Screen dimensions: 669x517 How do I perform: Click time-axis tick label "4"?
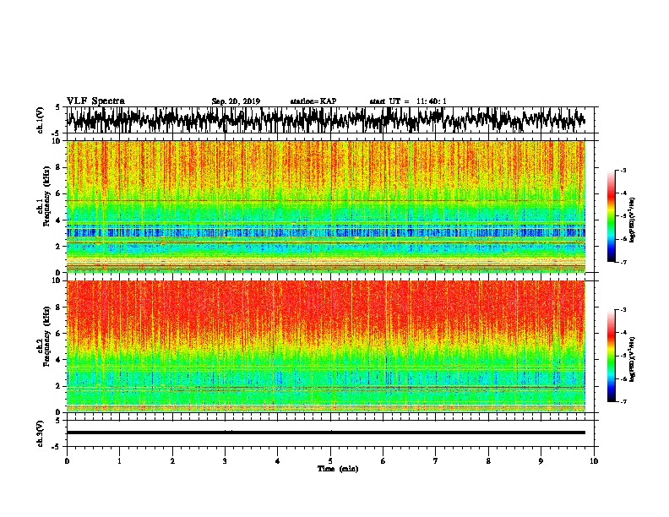coord(278,461)
